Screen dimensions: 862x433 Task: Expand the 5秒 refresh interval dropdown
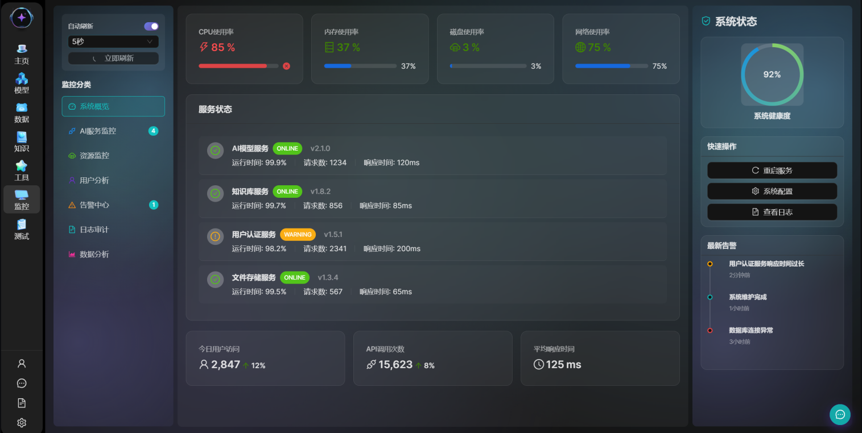coord(113,41)
